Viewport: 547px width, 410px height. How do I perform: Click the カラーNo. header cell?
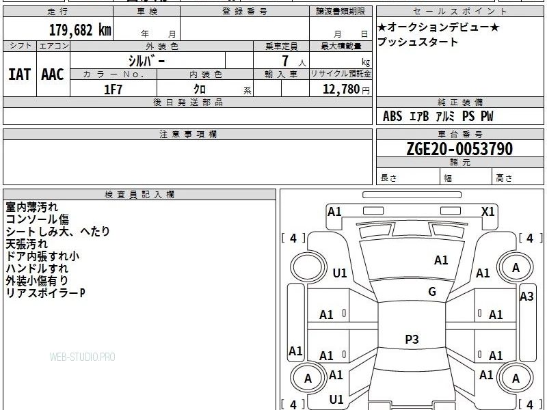tap(114, 74)
